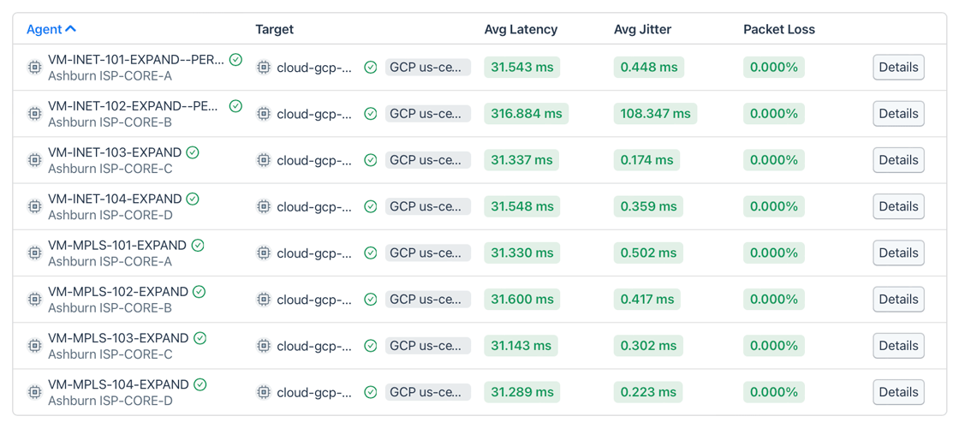Sort table by Agent column

pos(44,29)
